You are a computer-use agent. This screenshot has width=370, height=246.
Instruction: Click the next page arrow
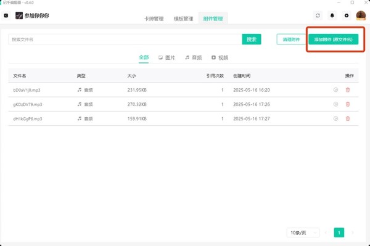point(353,232)
